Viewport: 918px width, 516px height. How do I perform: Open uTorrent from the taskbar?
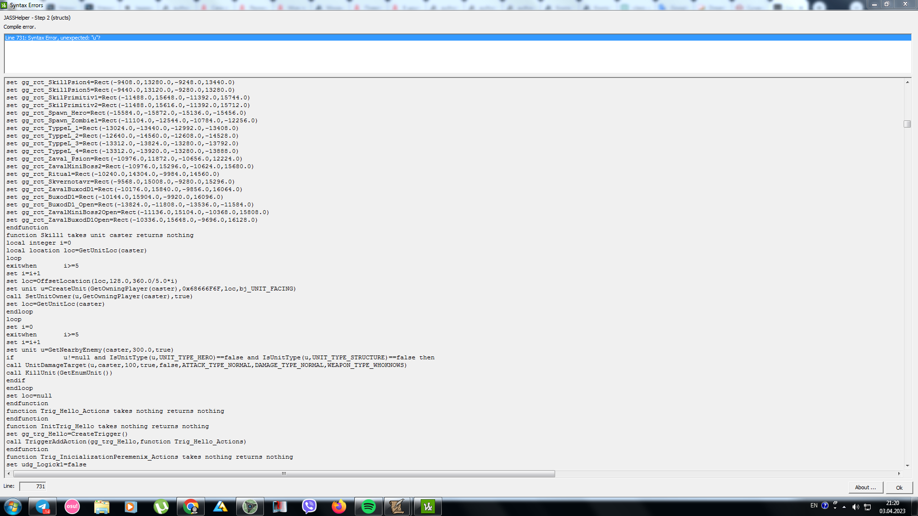tap(161, 506)
